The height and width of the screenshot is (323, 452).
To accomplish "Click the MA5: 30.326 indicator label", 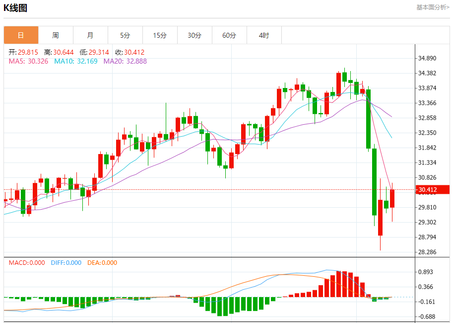I will 28,61.
